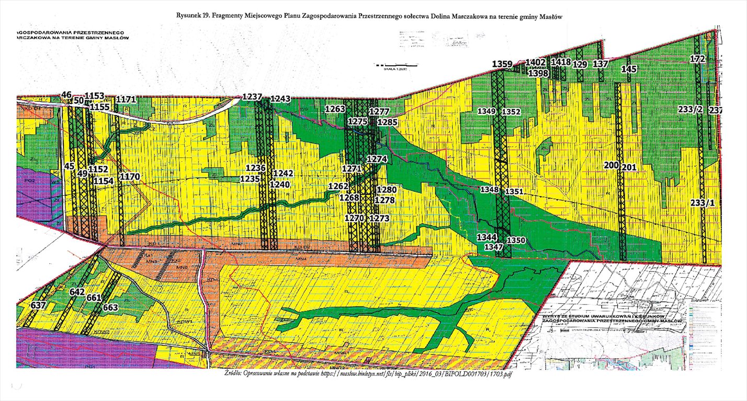Click parcel label 1268
The image size is (747, 401).
[349, 197]
